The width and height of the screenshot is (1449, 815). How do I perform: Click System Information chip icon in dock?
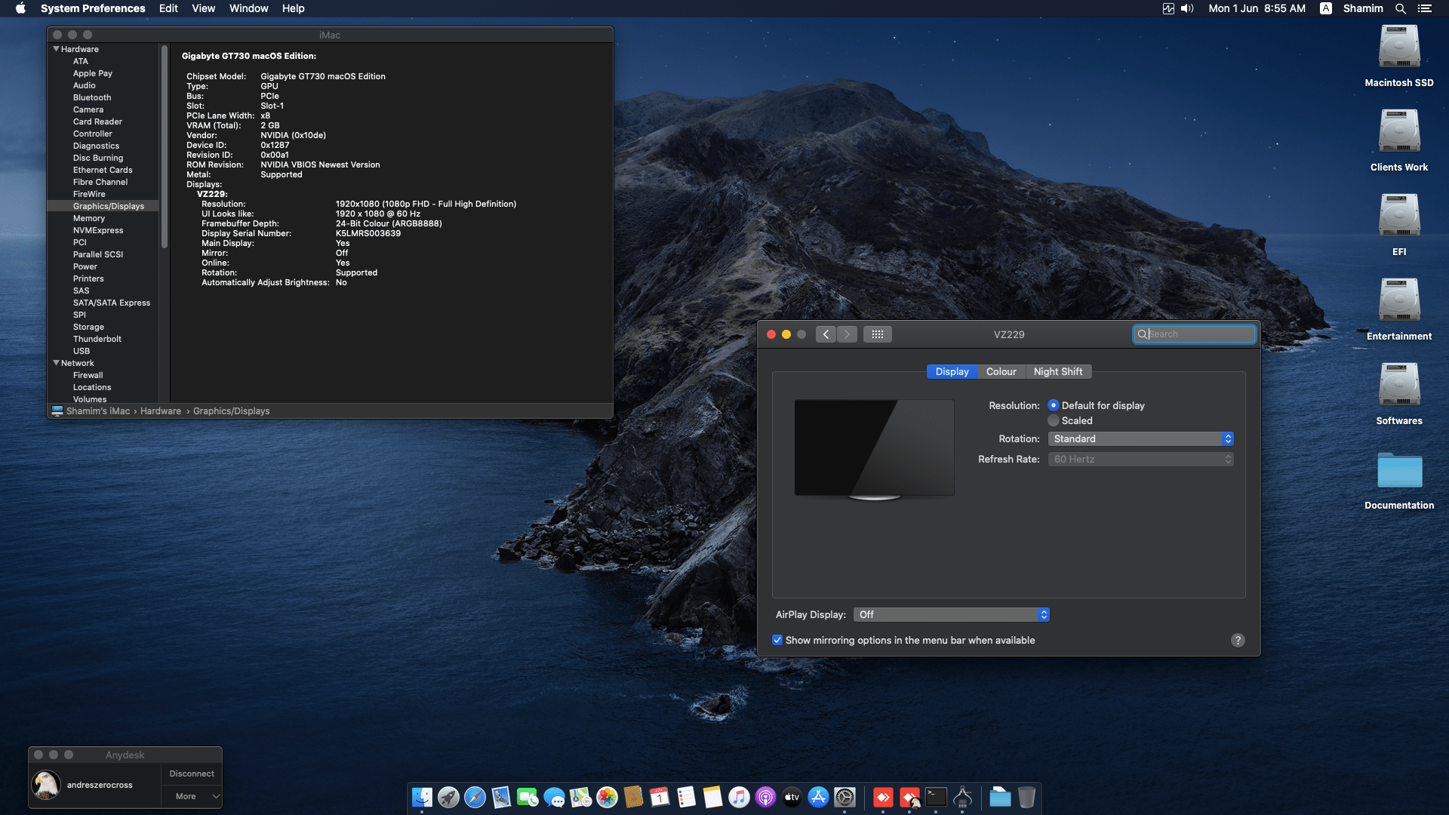962,797
